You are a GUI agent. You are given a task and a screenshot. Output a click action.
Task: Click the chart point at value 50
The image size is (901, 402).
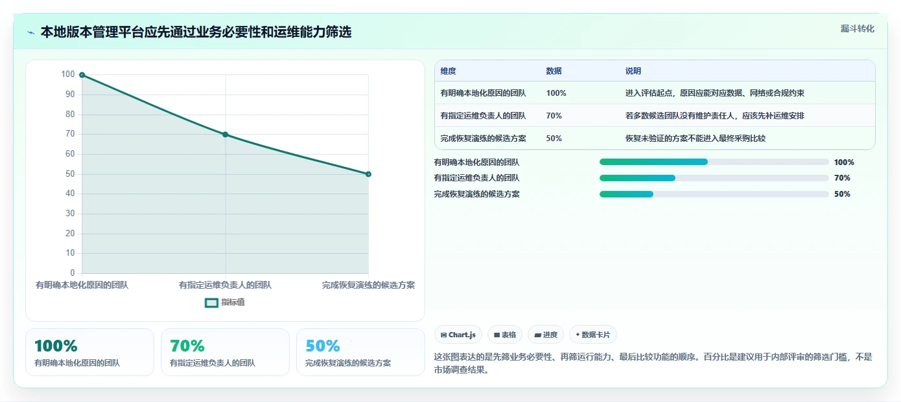[368, 174]
